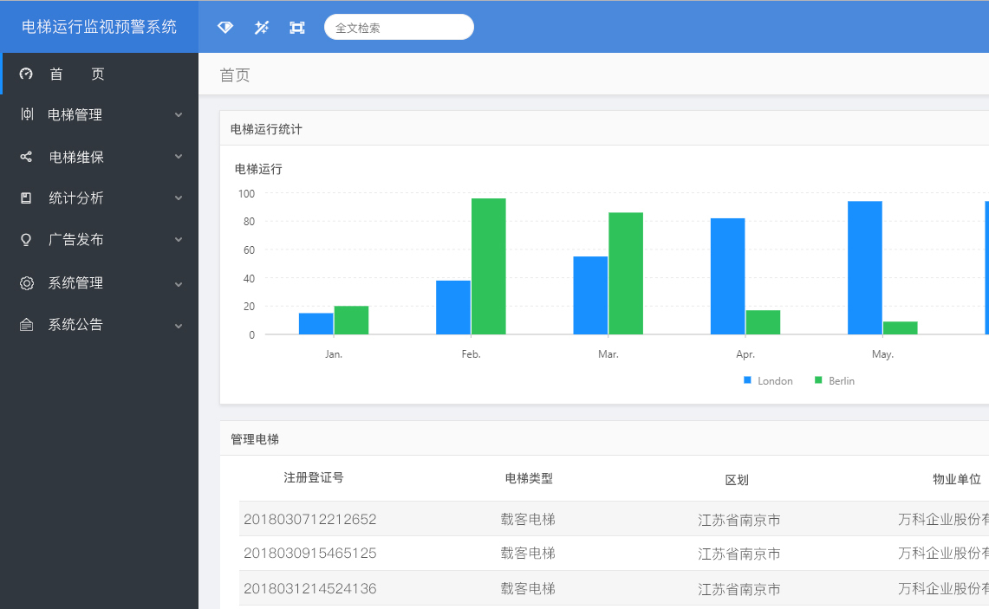This screenshot has height=609, width=989.
Task: Expand the 电梯维保 chevron arrow
Action: pyautogui.click(x=179, y=157)
